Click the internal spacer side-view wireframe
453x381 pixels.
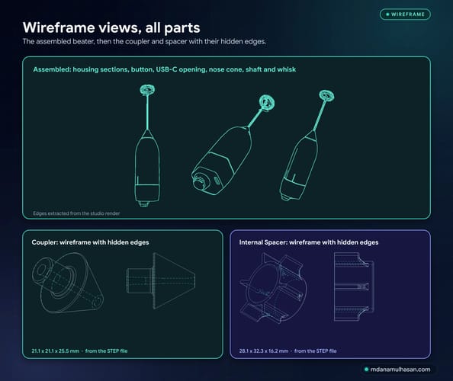click(354, 287)
